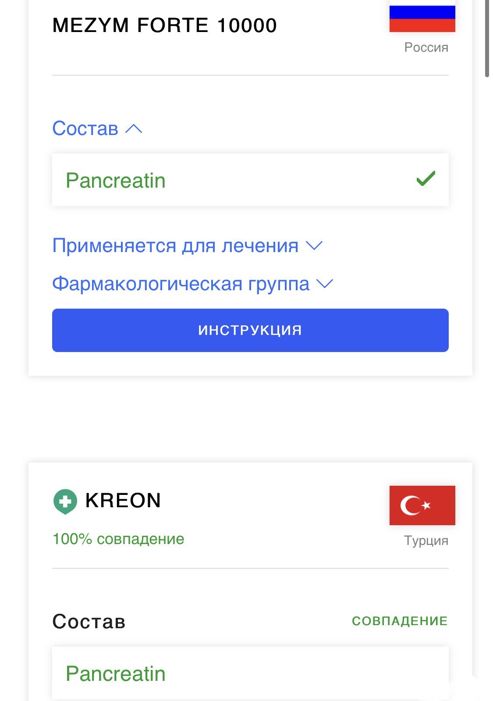493x701 pixels.
Task: Click the green pharmacy cross icon
Action: pos(65,501)
